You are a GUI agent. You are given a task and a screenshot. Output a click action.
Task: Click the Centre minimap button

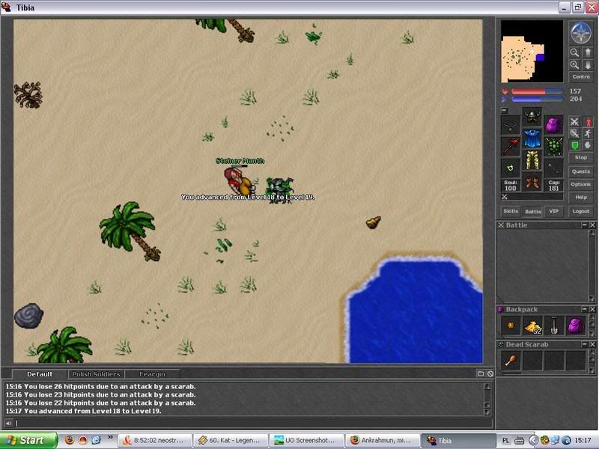pos(581,77)
